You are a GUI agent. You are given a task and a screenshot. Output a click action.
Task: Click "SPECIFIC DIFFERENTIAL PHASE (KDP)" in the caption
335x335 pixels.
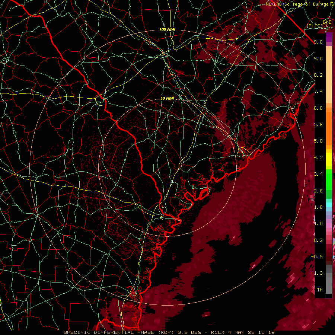pos(118,332)
